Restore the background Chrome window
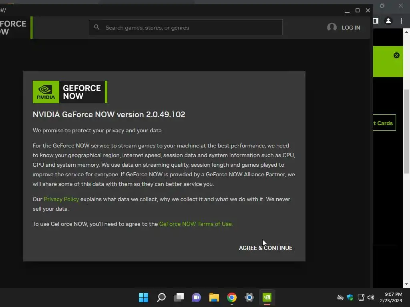 (x=382, y=6)
